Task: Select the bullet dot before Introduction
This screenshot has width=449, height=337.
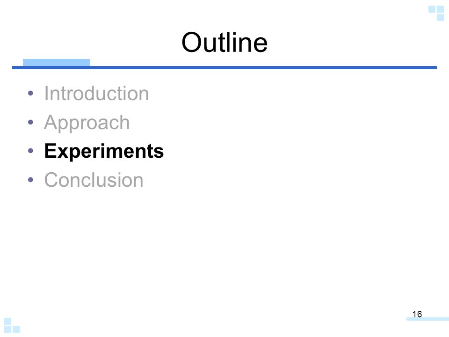Action: pos(31,93)
